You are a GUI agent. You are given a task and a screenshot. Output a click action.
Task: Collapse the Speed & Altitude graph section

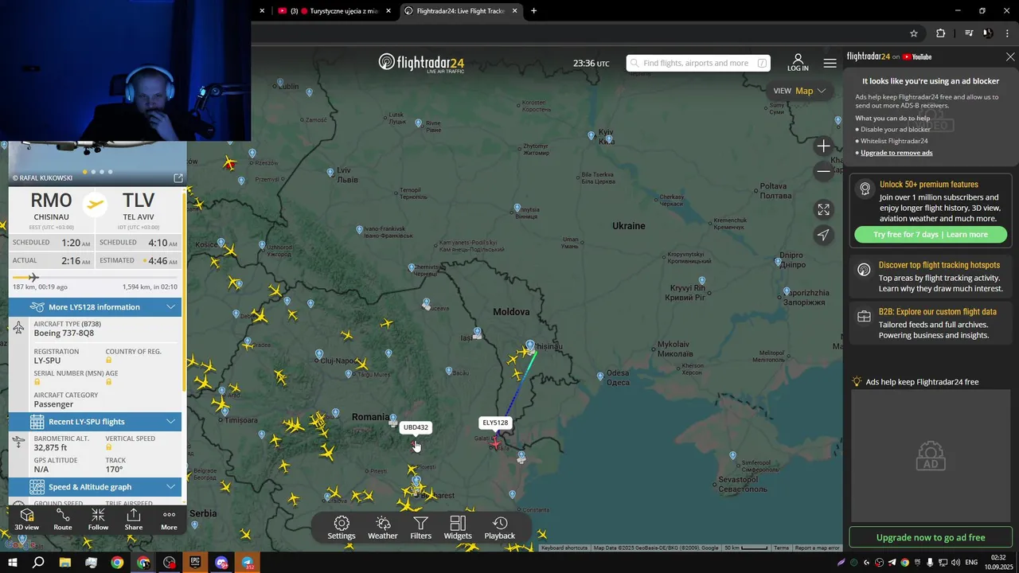95,487
